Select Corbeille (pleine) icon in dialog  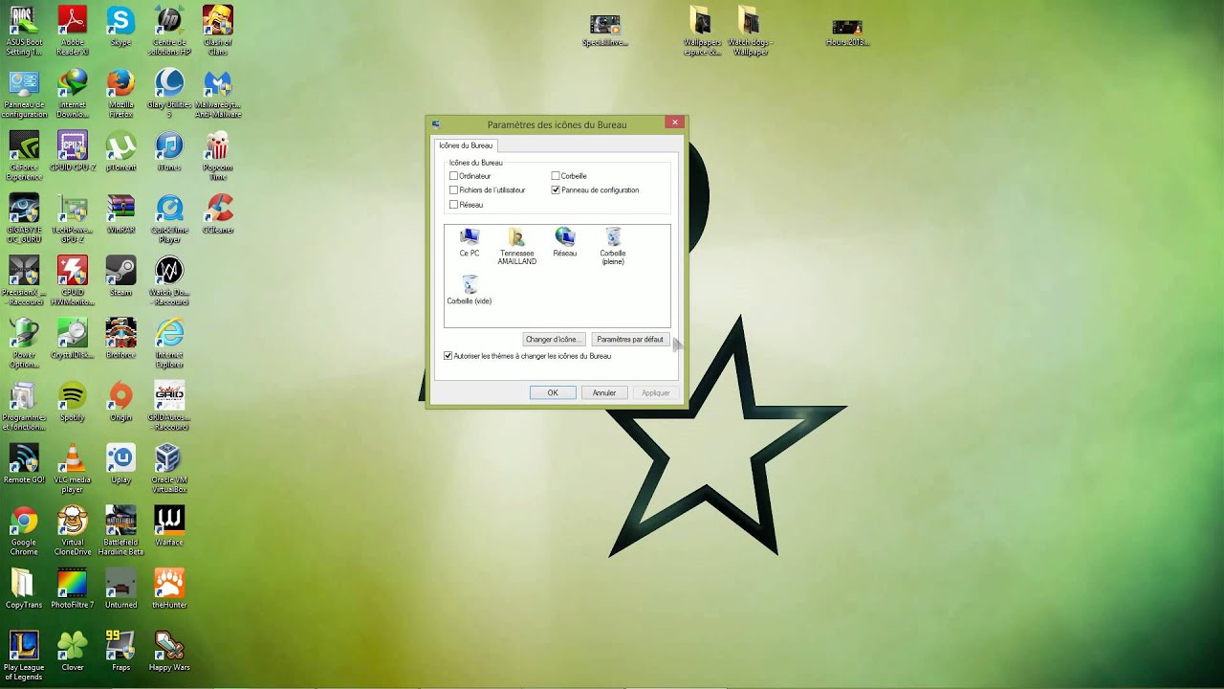(x=613, y=246)
